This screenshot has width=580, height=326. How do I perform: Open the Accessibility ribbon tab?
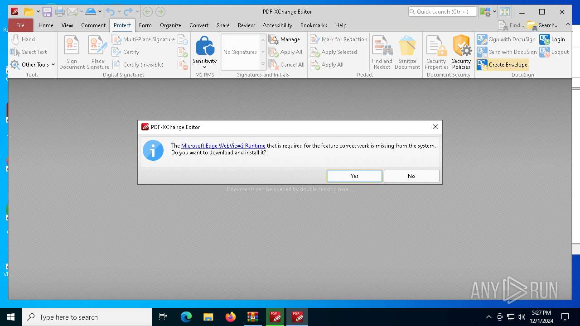tap(277, 25)
